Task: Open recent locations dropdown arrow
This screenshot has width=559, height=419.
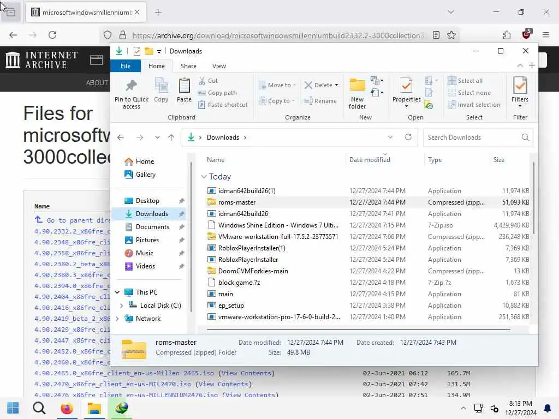Action: (x=157, y=137)
